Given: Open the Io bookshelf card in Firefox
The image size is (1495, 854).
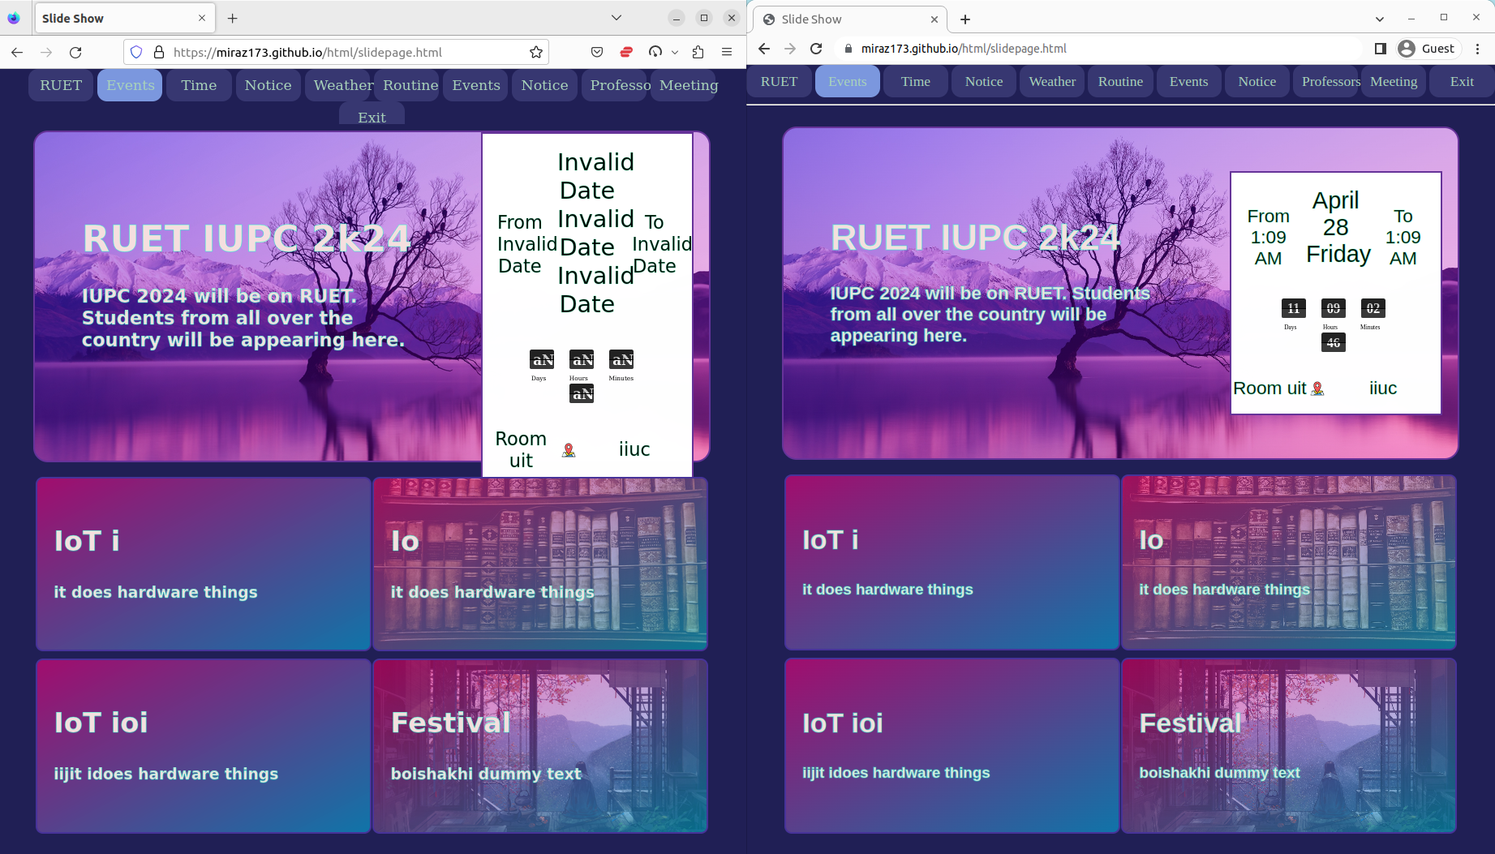Looking at the screenshot, I should [539, 564].
